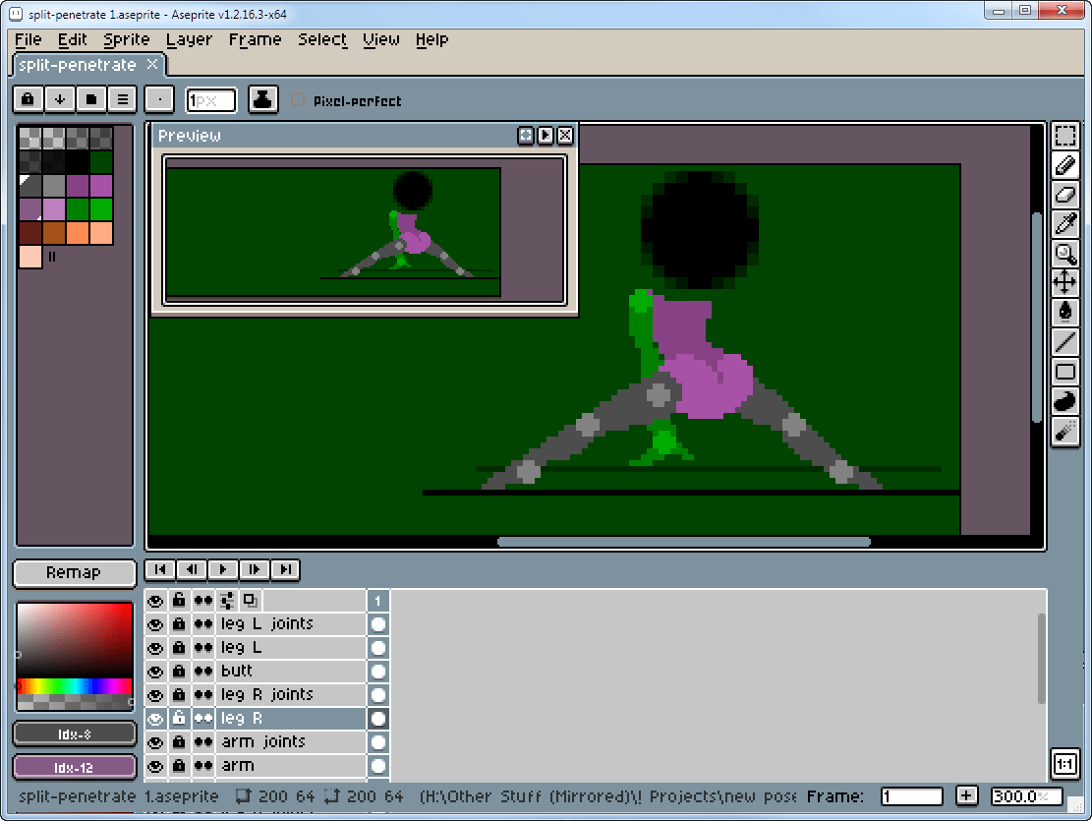Select the Eraser tool
This screenshot has width=1092, height=821.
coord(1064,195)
